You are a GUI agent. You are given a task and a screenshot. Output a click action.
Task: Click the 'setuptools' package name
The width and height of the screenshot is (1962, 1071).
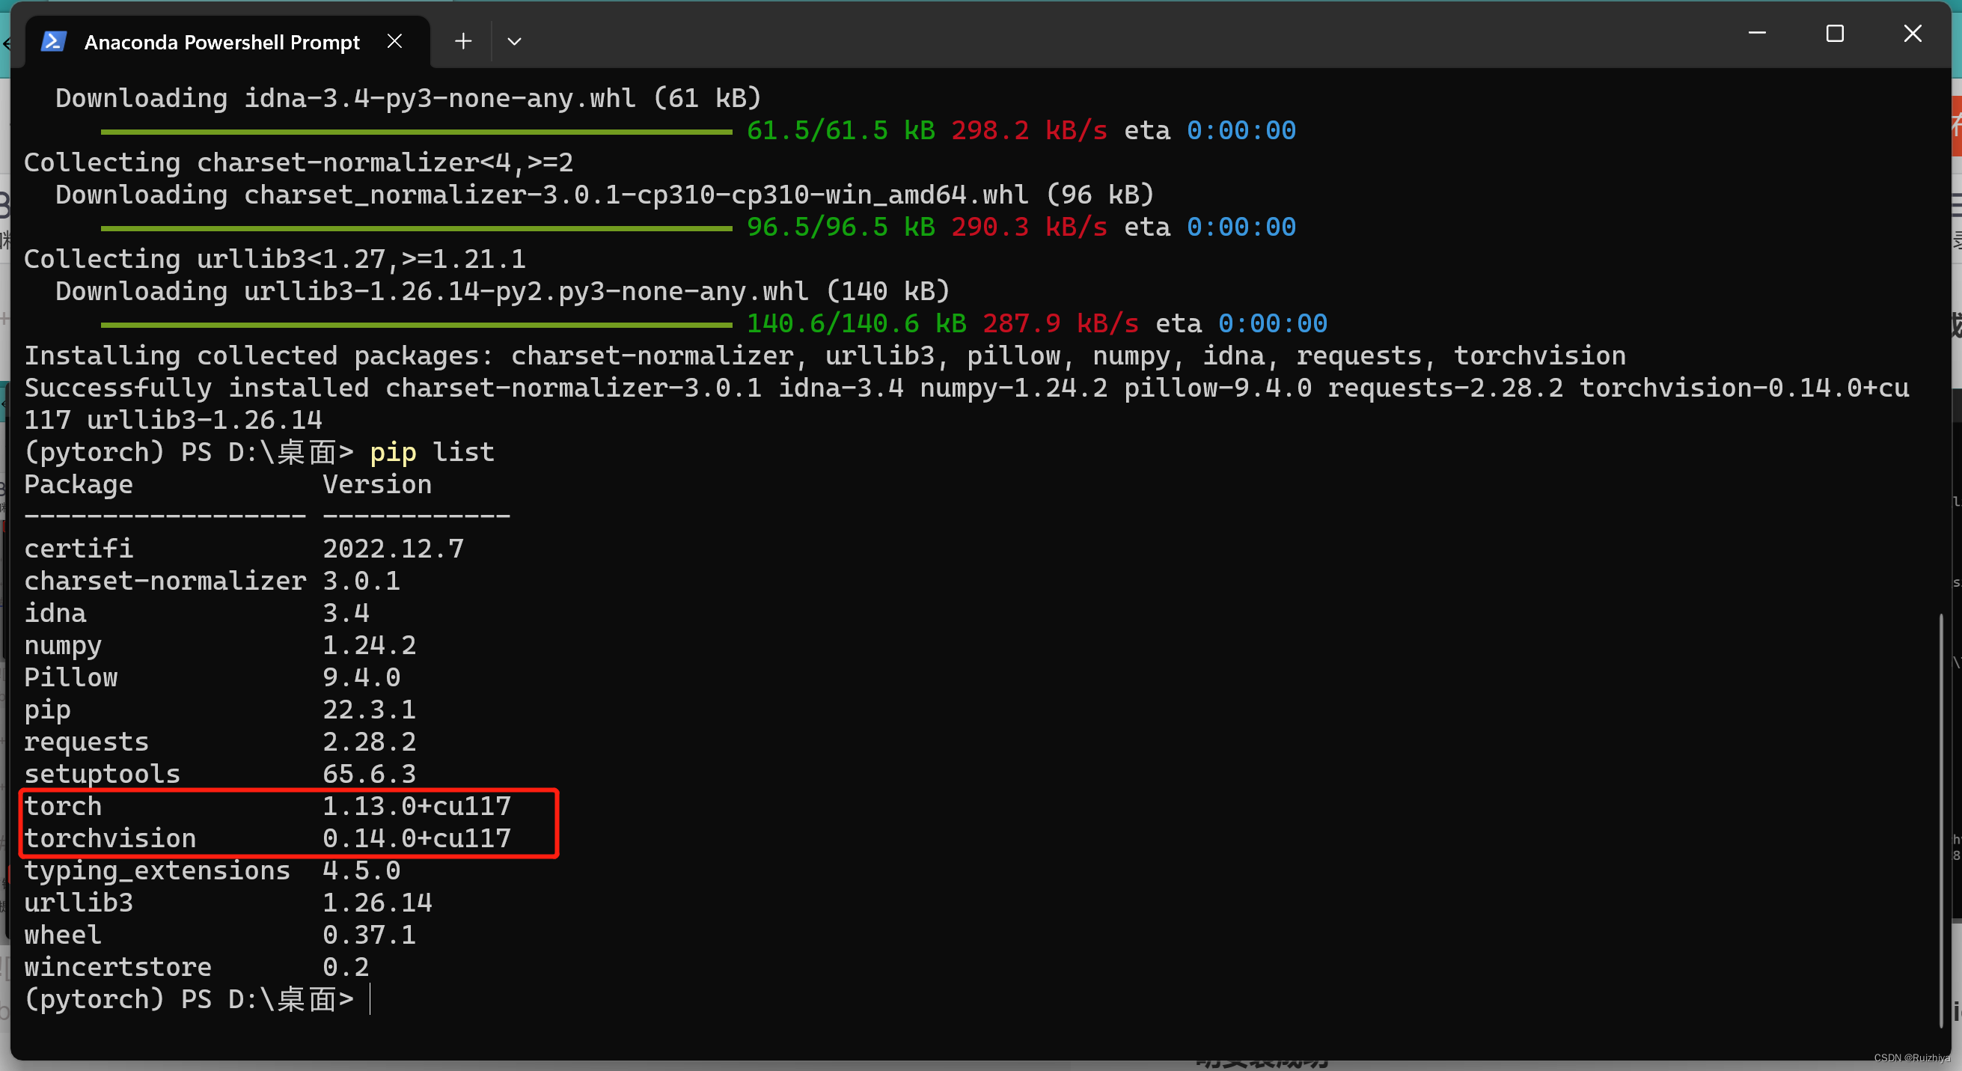[102, 774]
